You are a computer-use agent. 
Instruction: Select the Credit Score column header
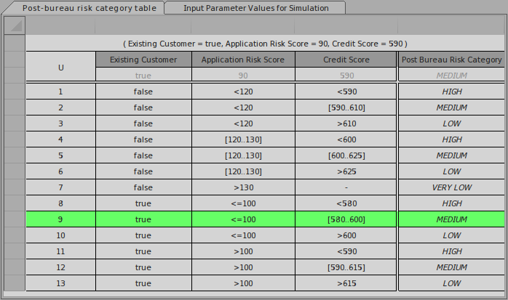tap(346, 60)
